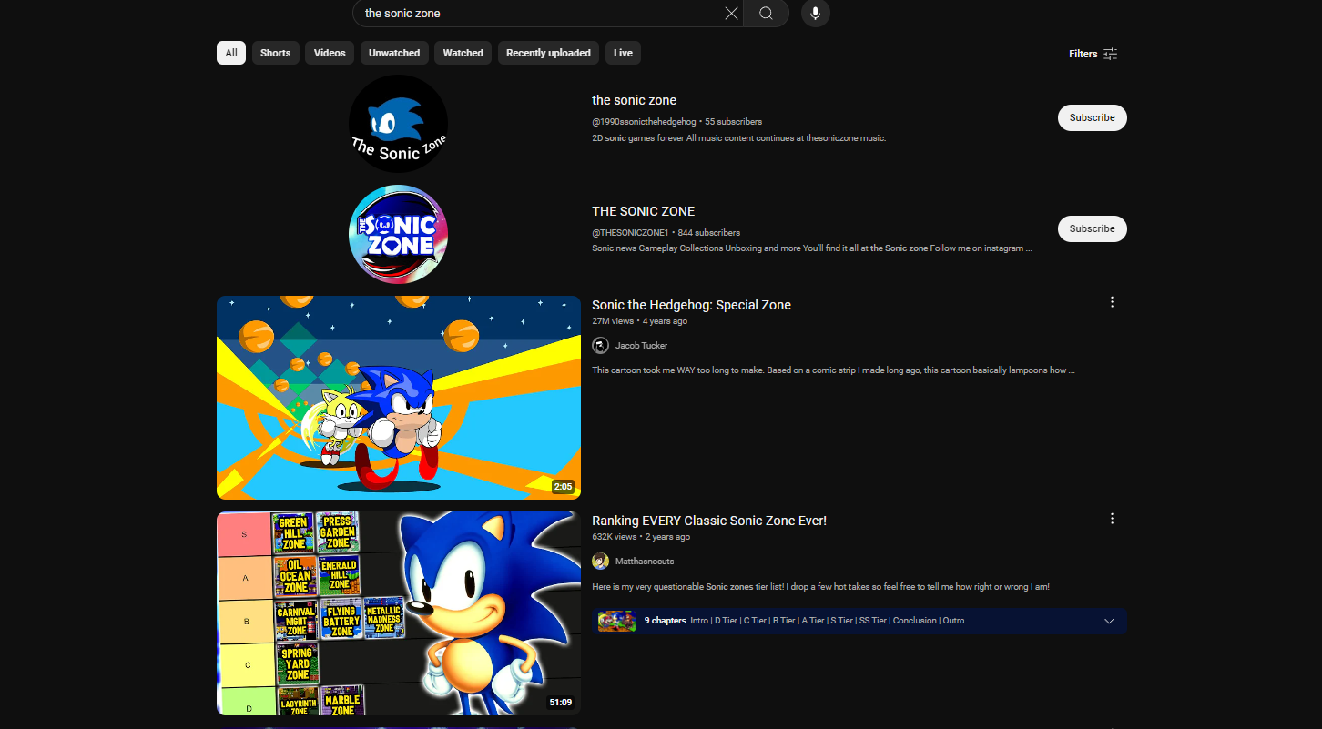Open the options menu for Ranking EVERY Classic Sonic Zone
Screen dimensions: 1322x729
pyautogui.click(x=1112, y=519)
